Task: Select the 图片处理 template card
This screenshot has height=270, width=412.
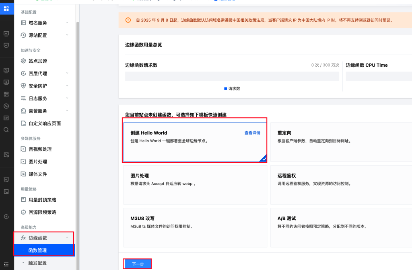Action: pos(195,184)
